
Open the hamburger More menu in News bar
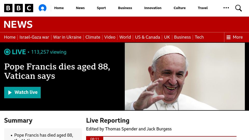click(235, 37)
